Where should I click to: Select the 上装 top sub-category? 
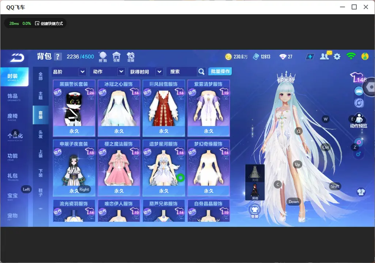coord(41,153)
